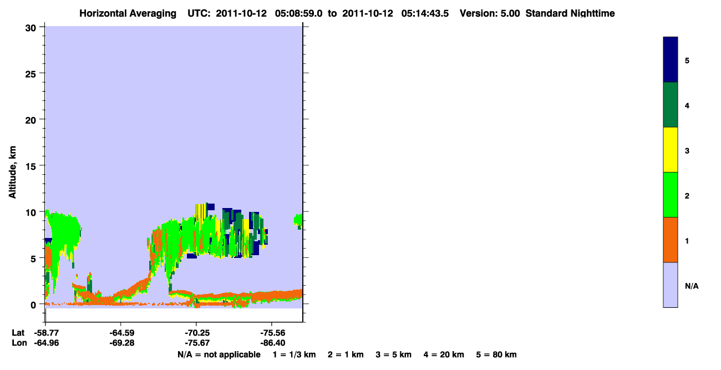The height and width of the screenshot is (370, 721).
Task: Click the colorbar label '4'
Action: [687, 105]
